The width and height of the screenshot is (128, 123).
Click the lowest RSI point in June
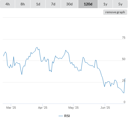(x=124, y=93)
